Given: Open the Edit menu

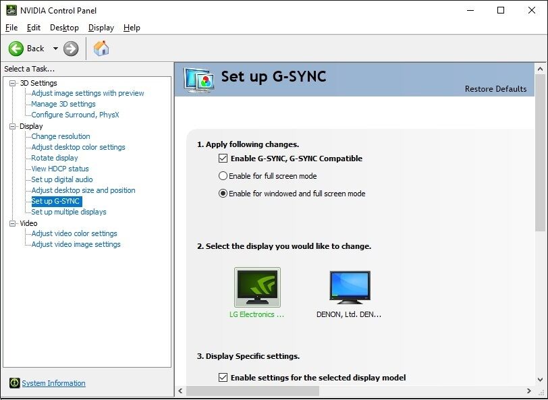Looking at the screenshot, I should pyautogui.click(x=34, y=28).
